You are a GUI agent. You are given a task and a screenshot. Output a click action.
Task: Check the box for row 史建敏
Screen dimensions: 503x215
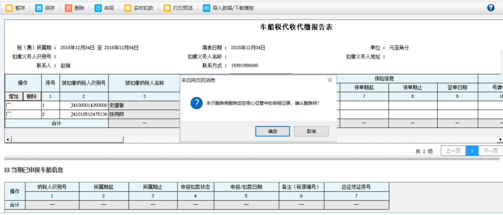(x=8, y=106)
